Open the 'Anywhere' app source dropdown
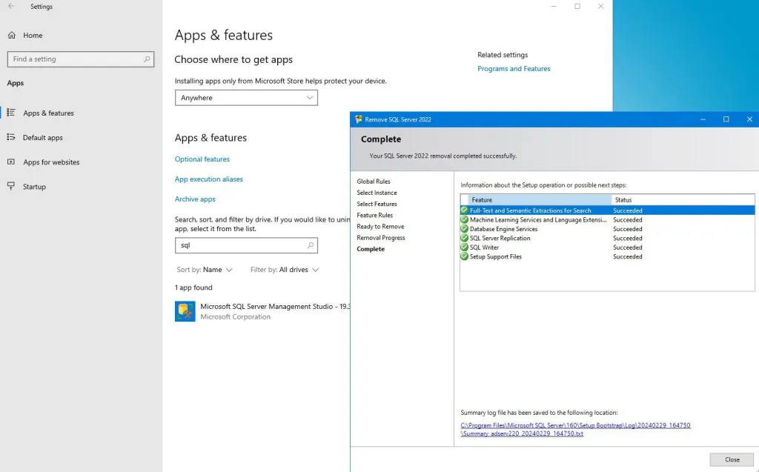The image size is (759, 472). click(x=246, y=97)
